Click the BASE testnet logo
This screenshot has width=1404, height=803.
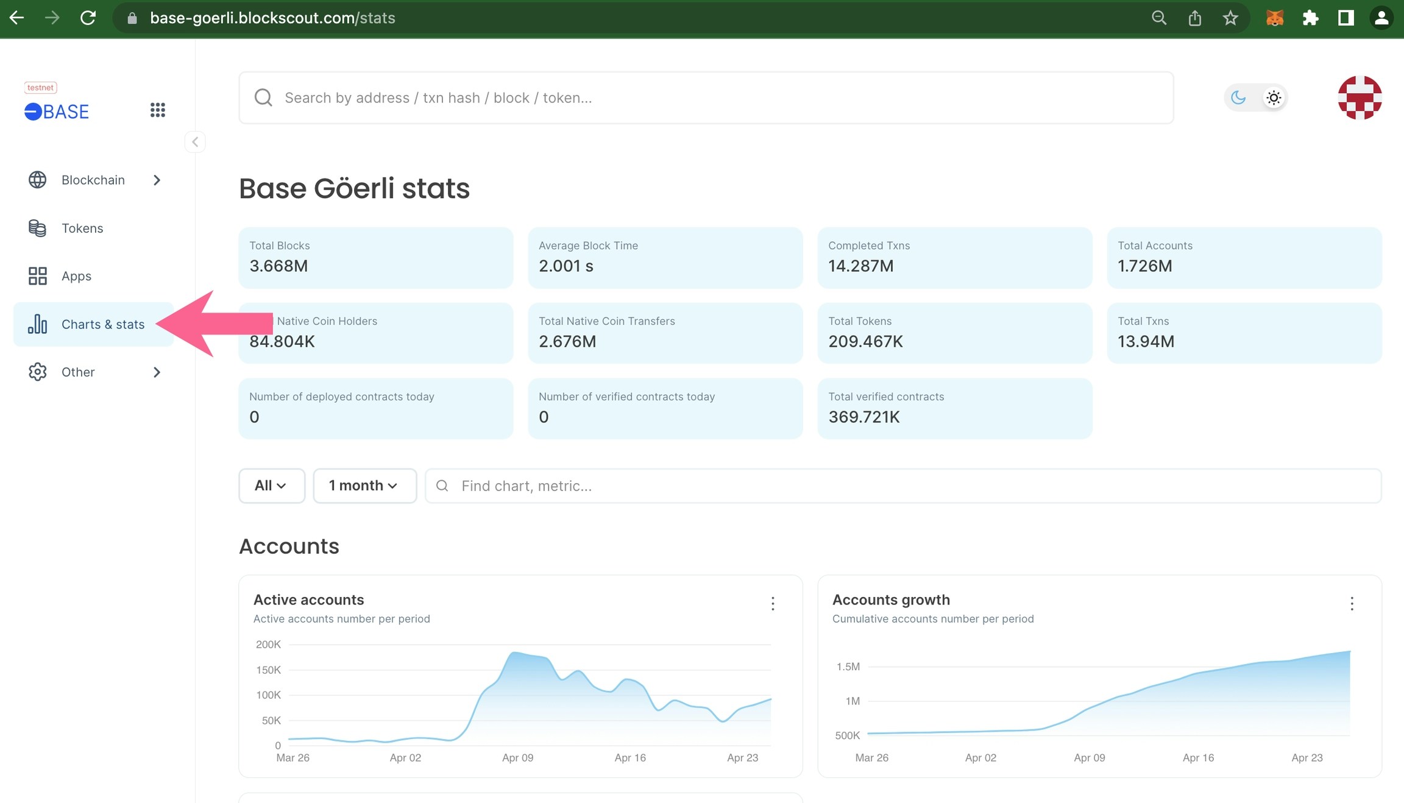click(x=57, y=111)
